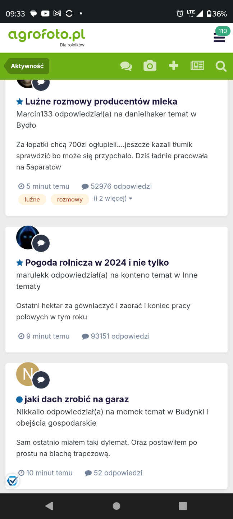Open marulekk's dark avatar thumbnail

coord(27,237)
